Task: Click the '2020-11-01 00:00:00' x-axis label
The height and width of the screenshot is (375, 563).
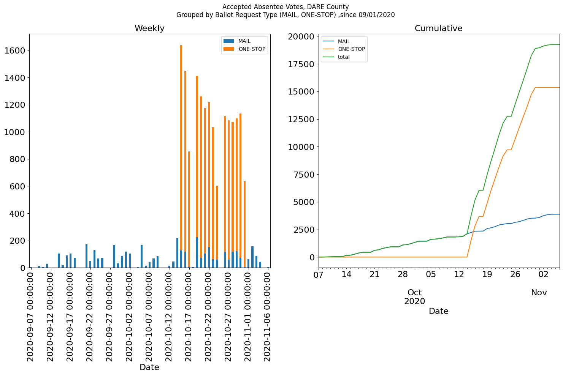Action: (x=248, y=316)
